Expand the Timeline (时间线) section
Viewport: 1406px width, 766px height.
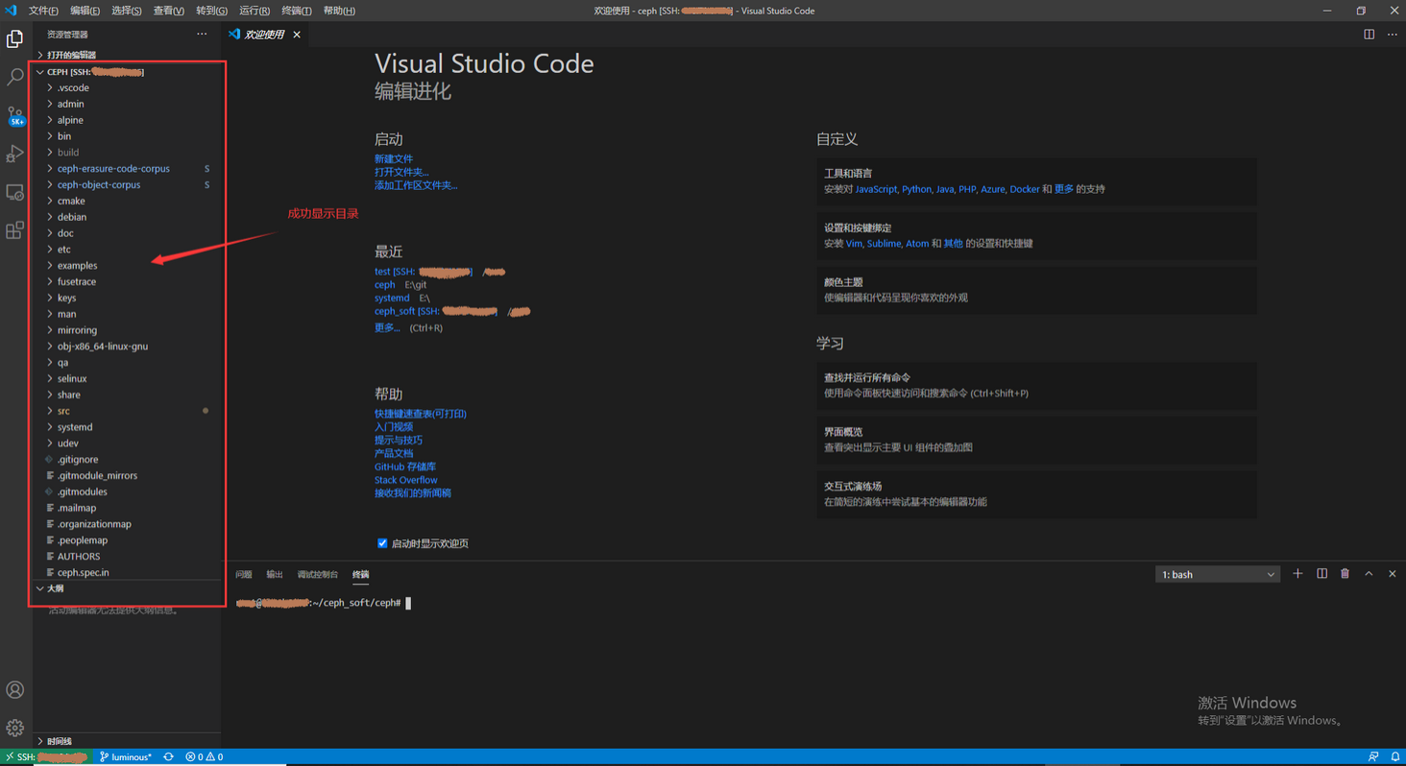point(127,741)
